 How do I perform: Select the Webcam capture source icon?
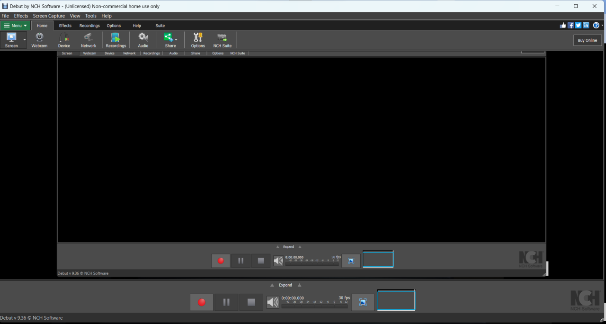(x=39, y=40)
